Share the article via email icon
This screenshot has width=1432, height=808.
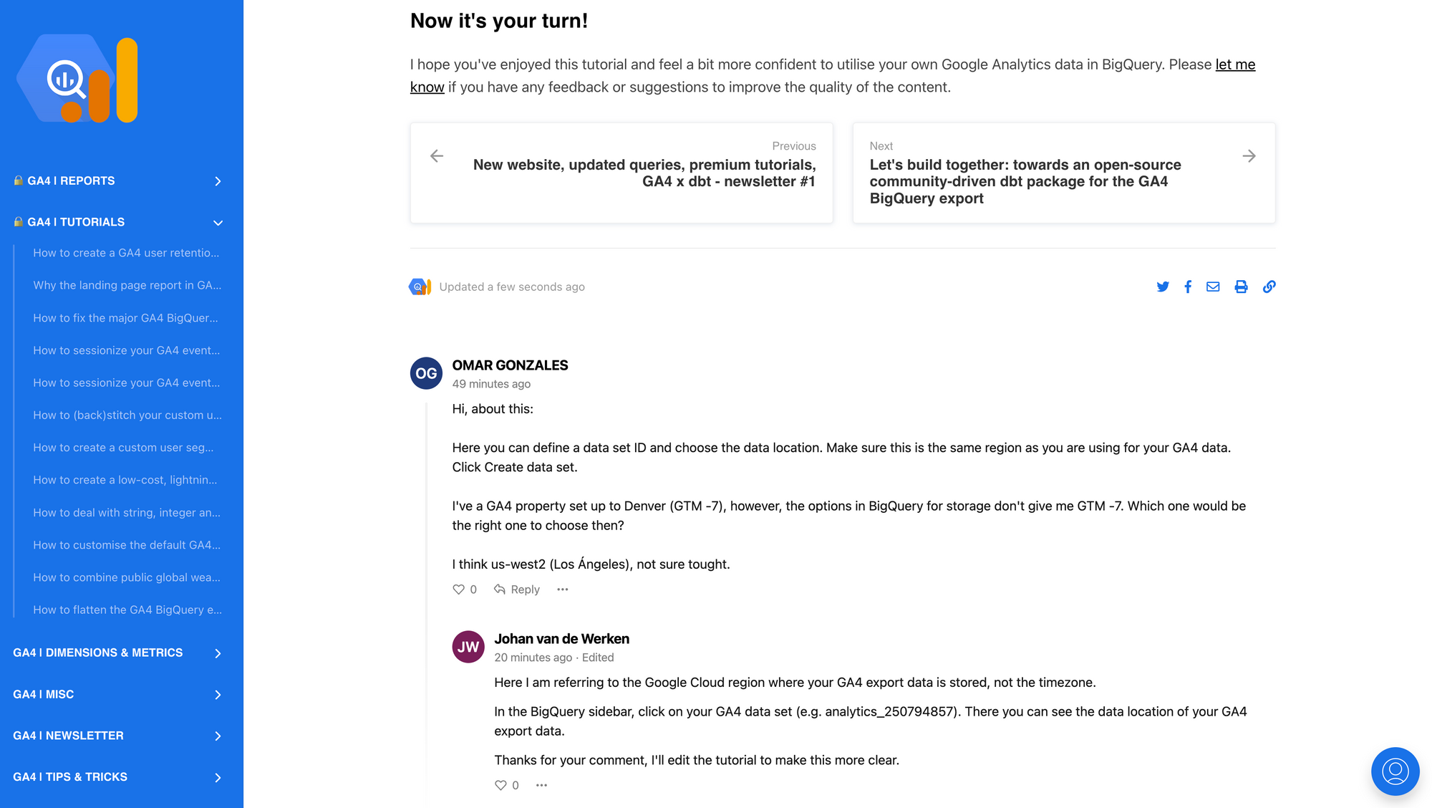click(x=1213, y=287)
